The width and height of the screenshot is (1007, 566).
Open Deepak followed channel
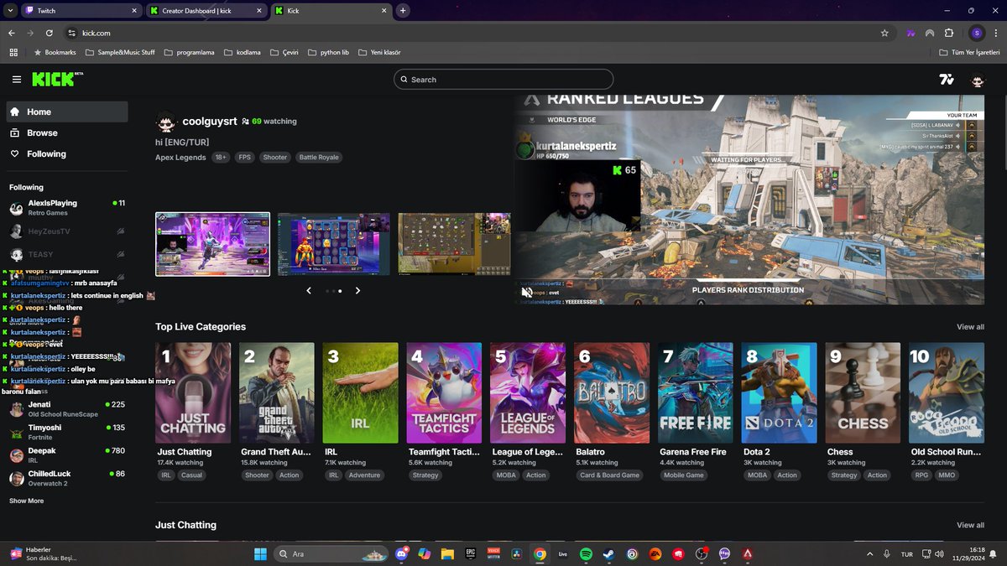click(x=67, y=455)
